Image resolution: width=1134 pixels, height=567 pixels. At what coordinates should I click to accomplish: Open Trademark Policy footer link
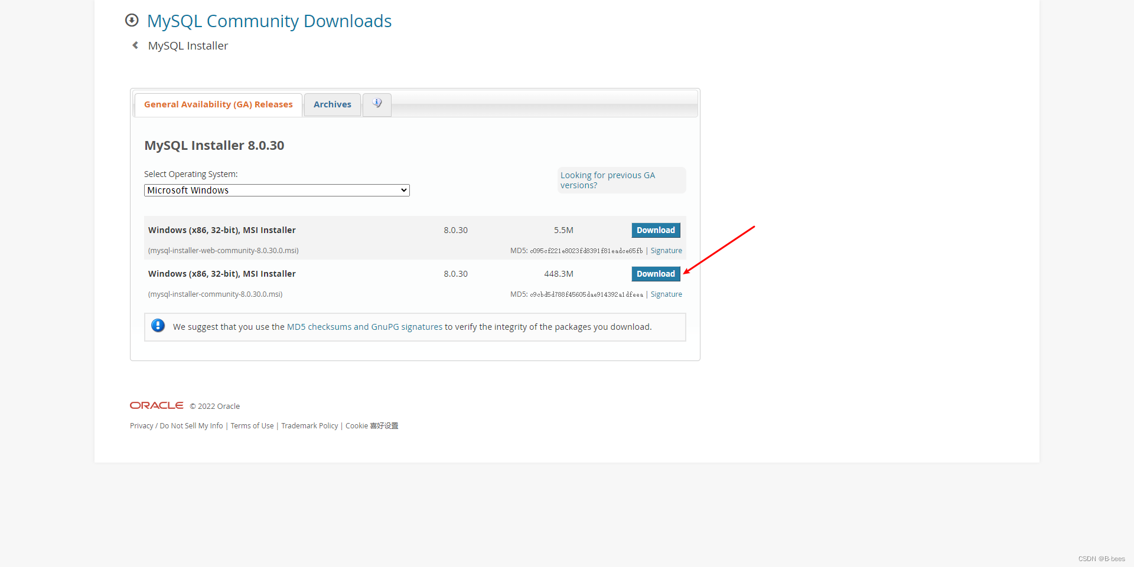[x=309, y=426]
